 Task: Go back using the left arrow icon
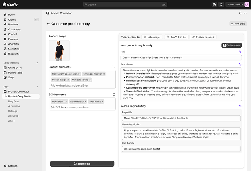coord(48,24)
